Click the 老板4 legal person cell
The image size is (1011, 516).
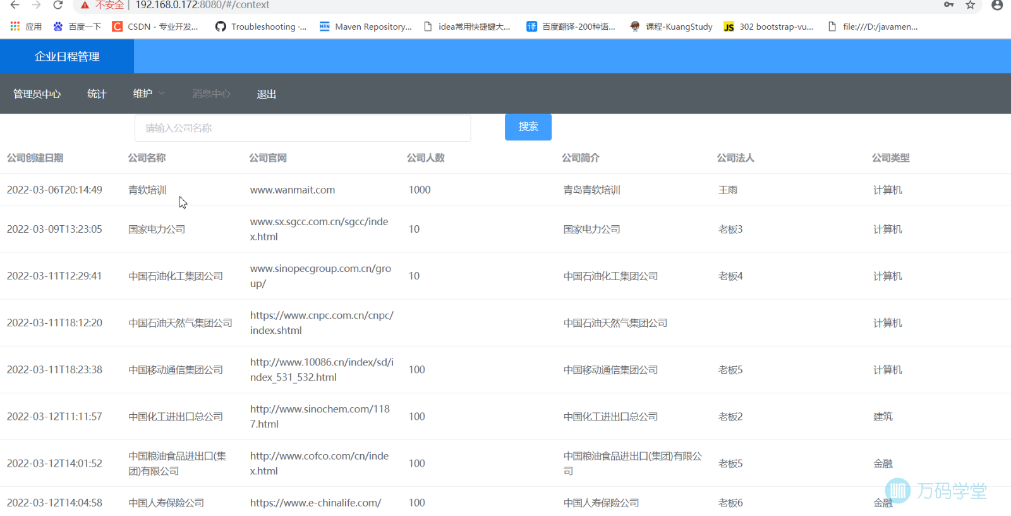point(730,276)
